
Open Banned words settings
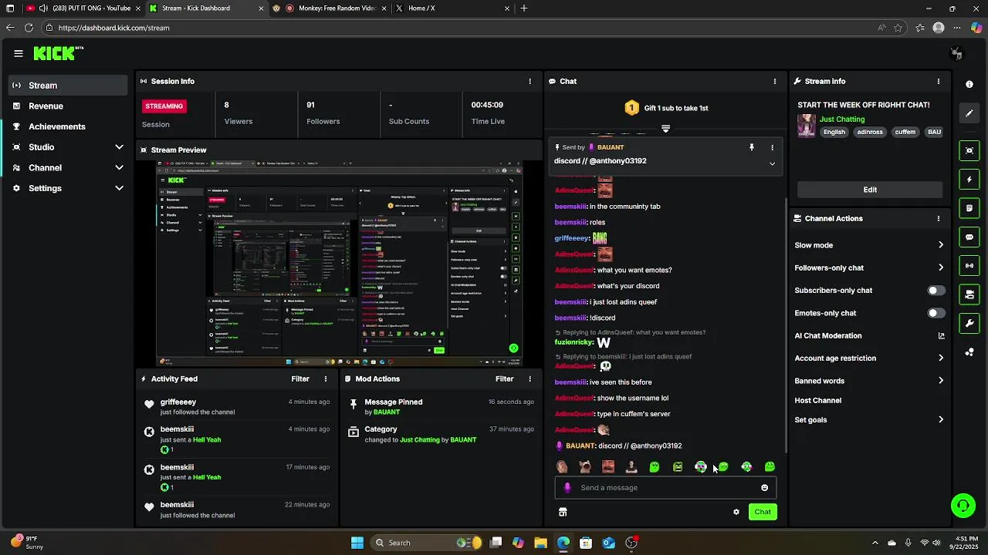[x=869, y=381]
